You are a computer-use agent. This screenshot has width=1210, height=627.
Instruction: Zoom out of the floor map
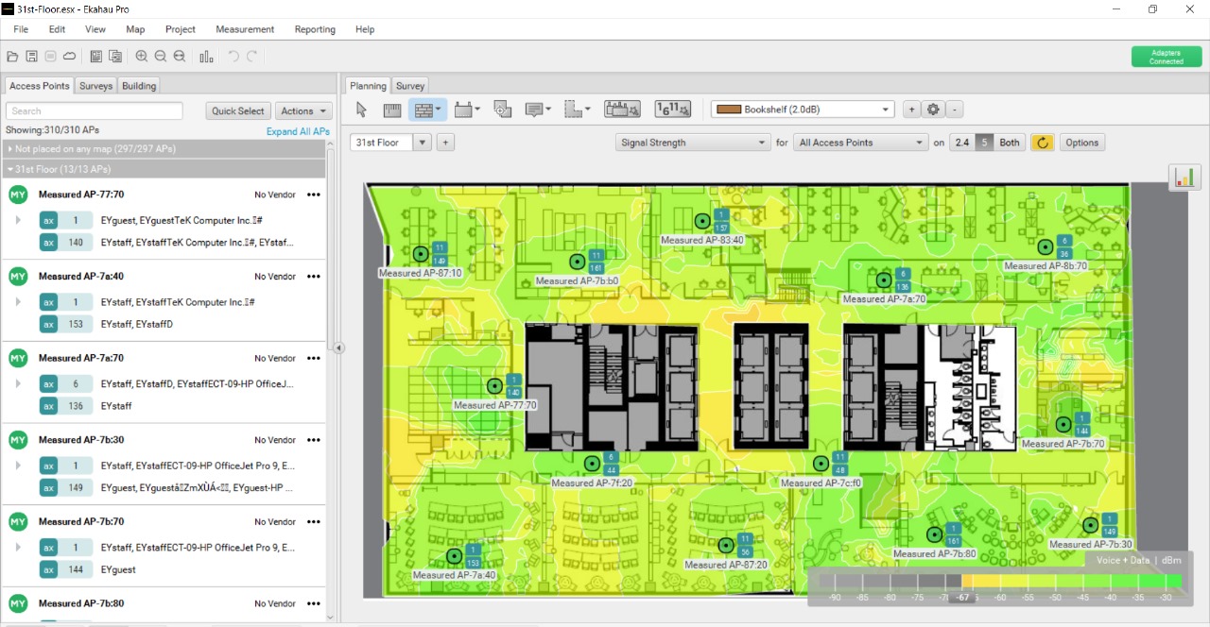[x=161, y=57]
